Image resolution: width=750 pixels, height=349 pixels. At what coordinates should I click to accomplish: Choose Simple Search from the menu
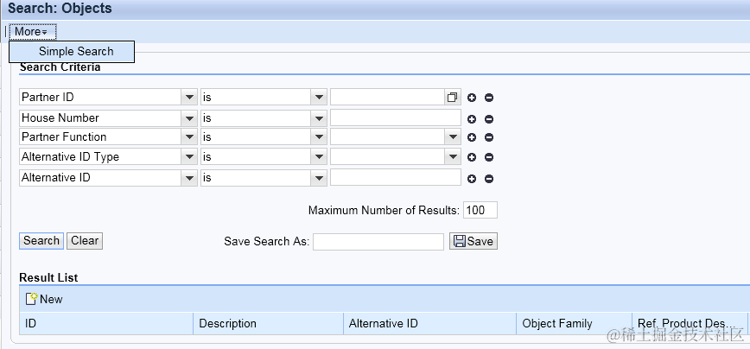72,52
